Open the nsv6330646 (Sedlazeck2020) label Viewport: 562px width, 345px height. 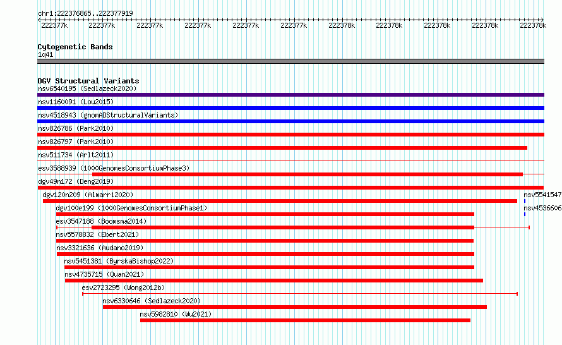pyautogui.click(x=152, y=301)
